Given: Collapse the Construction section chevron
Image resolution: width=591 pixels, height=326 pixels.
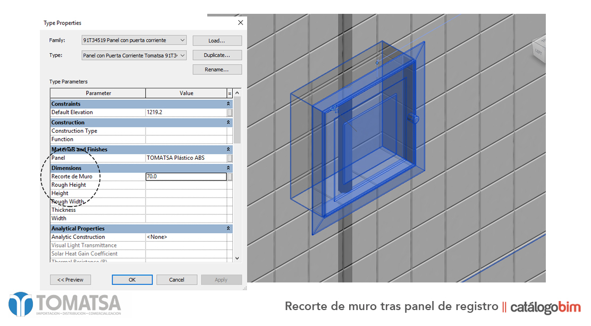Looking at the screenshot, I should [x=229, y=122].
